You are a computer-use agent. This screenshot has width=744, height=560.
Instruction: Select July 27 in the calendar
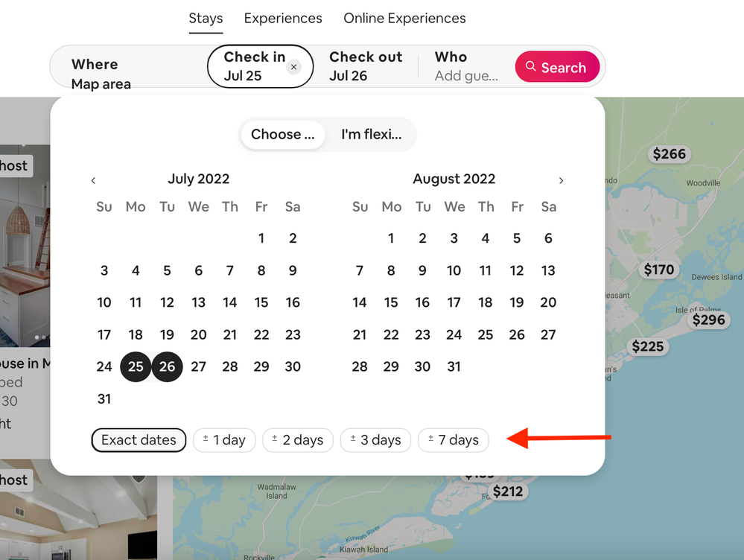pos(198,366)
